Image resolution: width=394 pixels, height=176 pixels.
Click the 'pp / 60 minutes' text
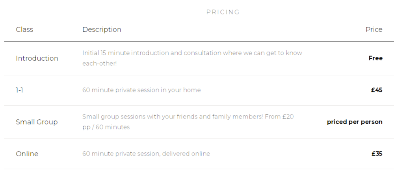click(106, 127)
